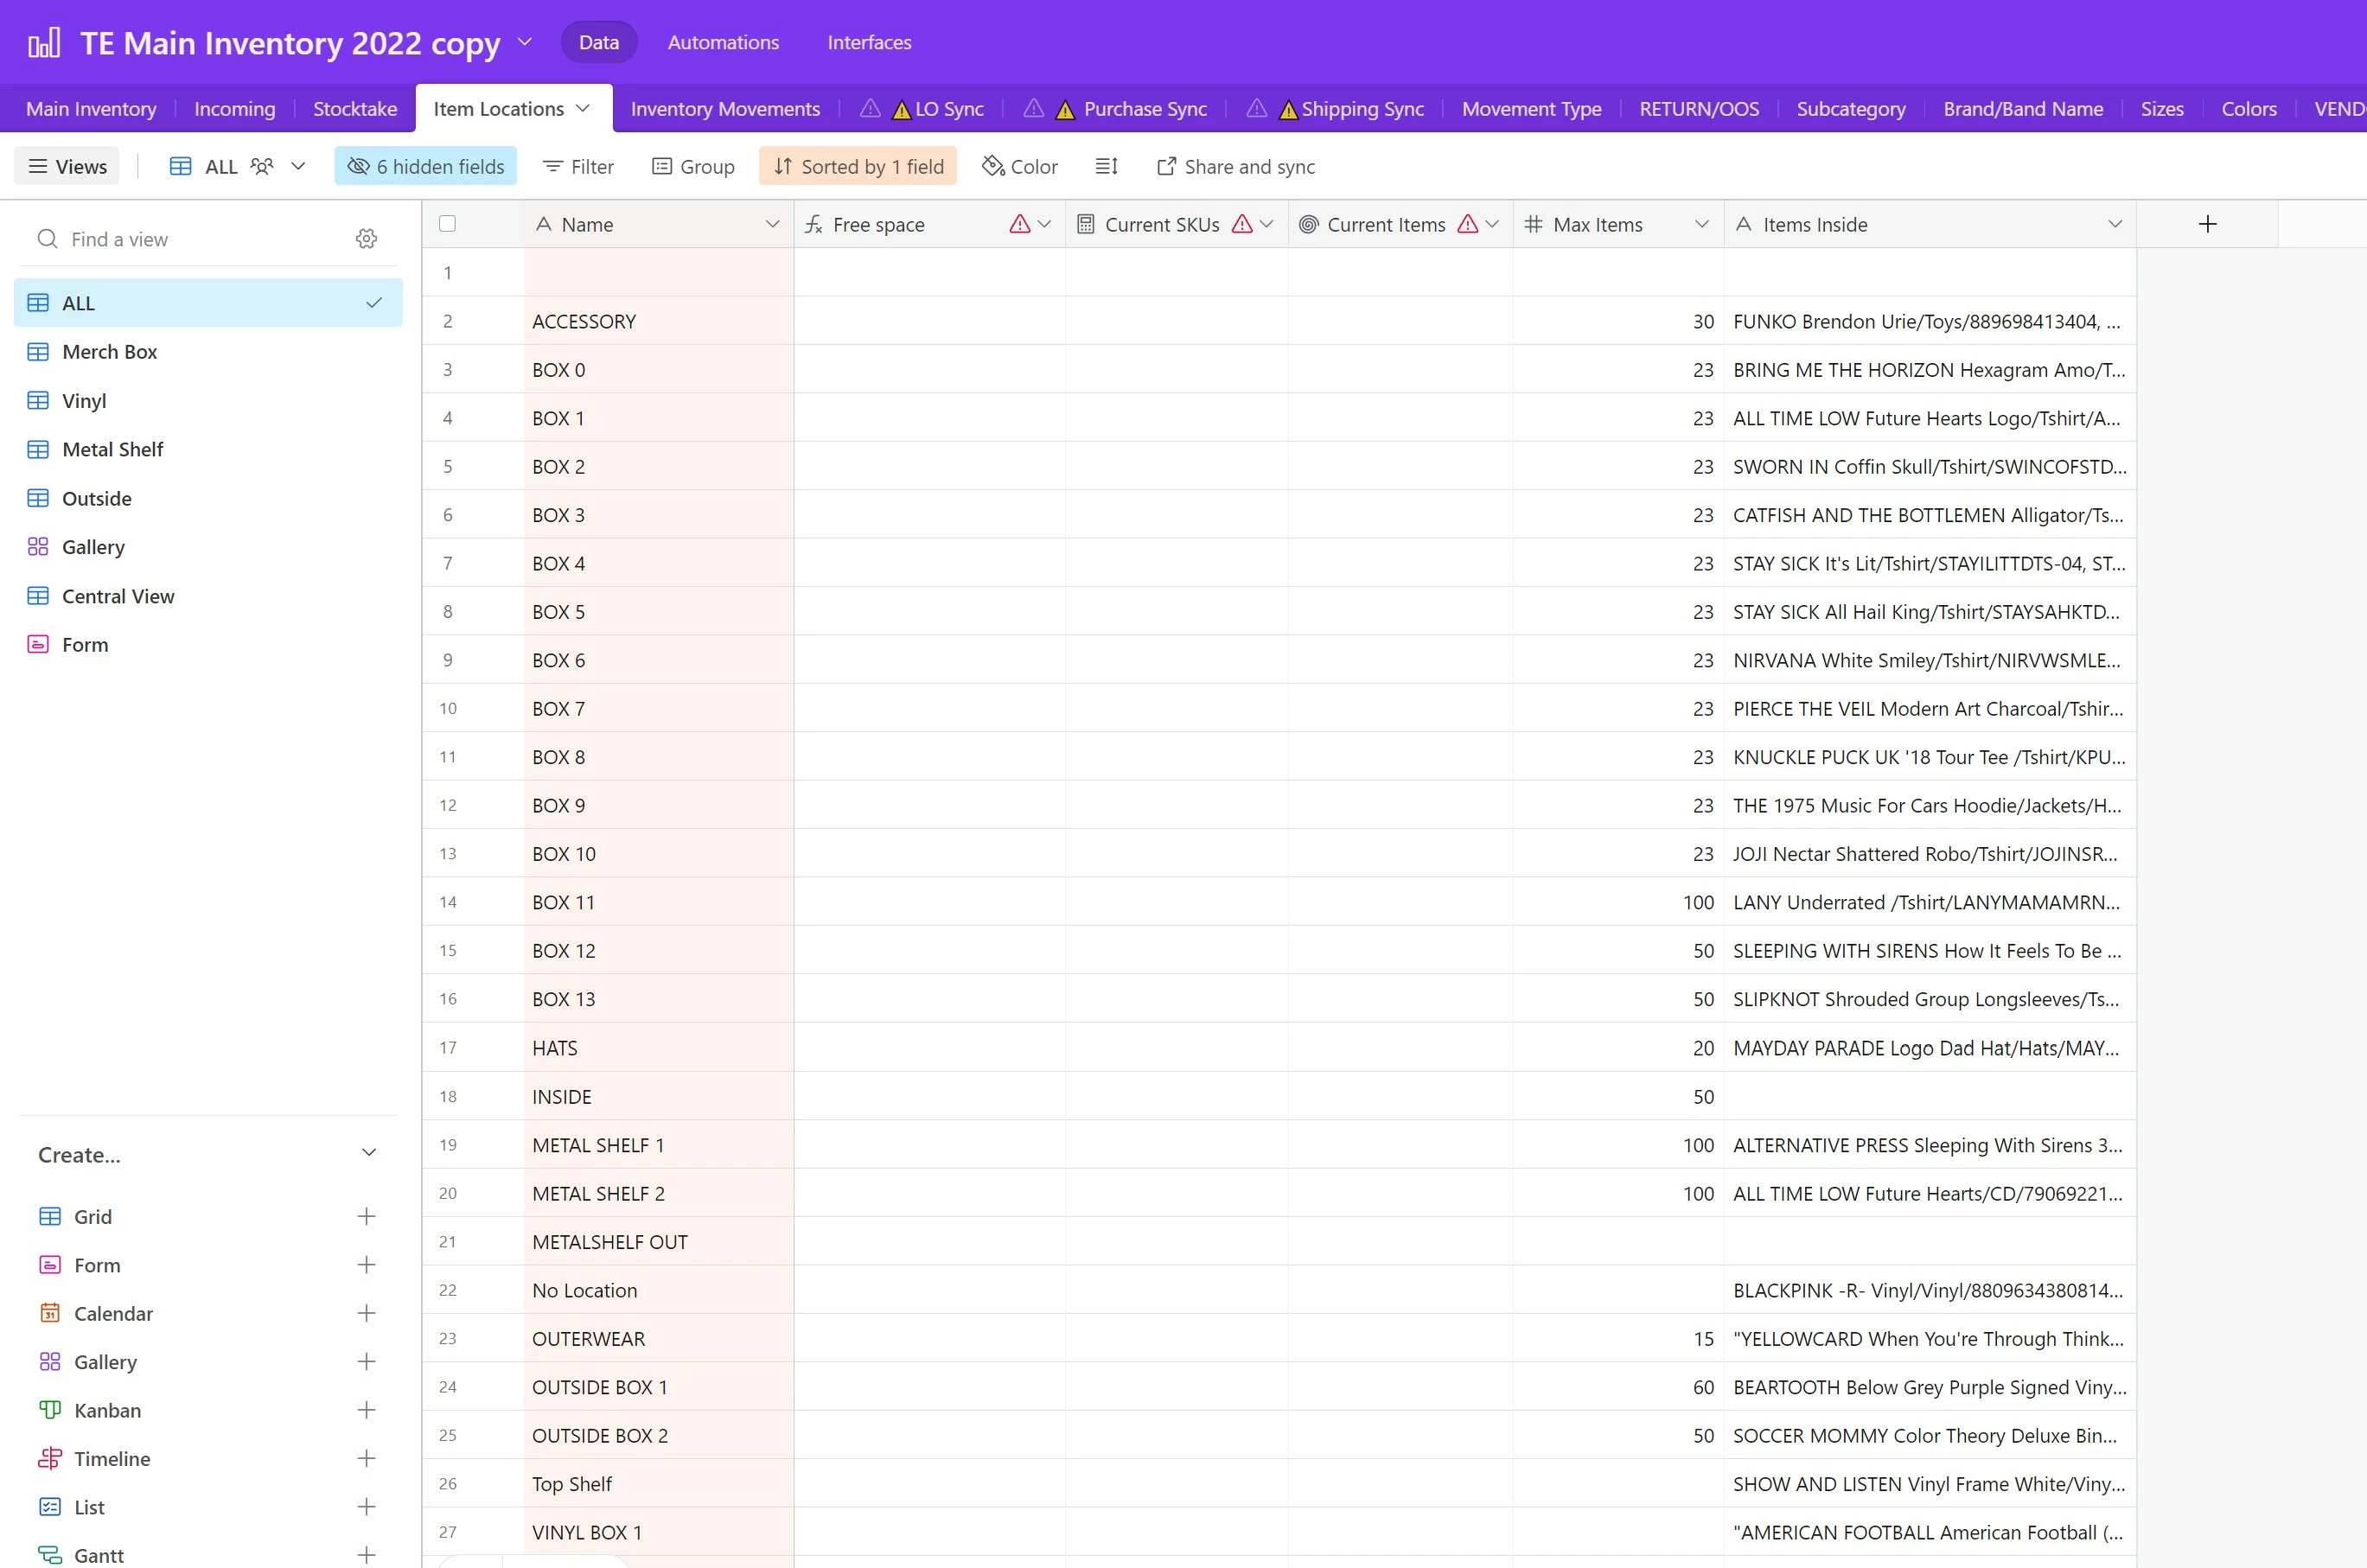Switch to the Inventory Movements tab
Screen dimensions: 2367x1568
pos(725,109)
